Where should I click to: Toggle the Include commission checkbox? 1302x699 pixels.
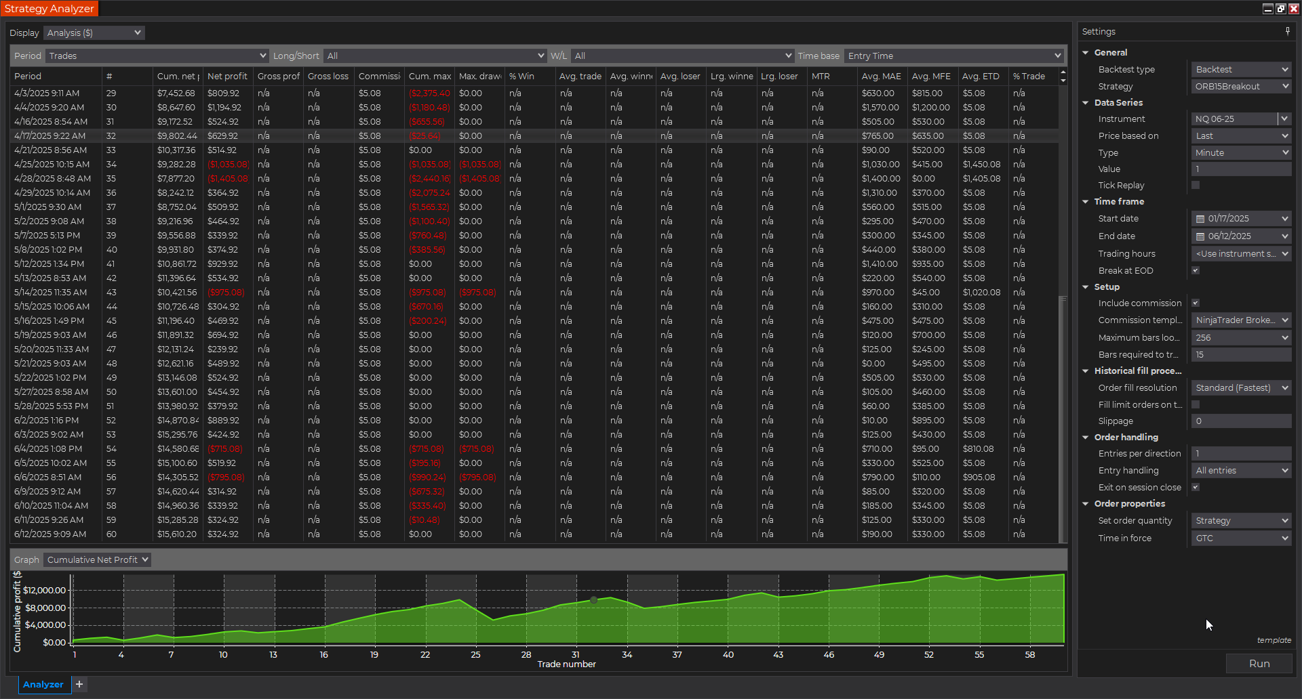pyautogui.click(x=1196, y=303)
